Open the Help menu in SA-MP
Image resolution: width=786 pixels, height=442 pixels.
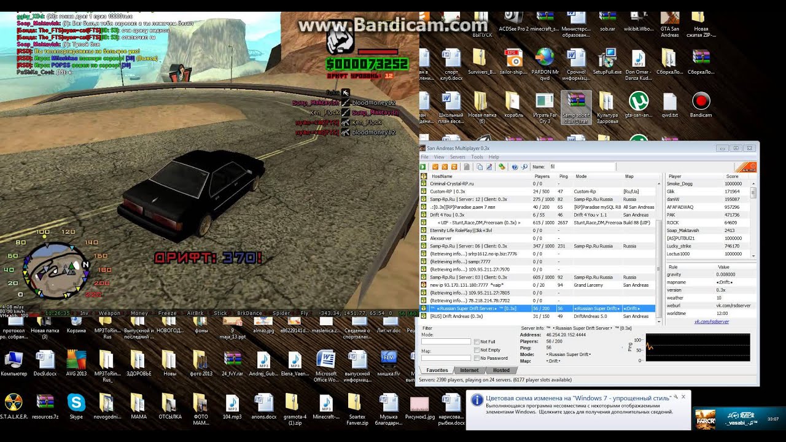[x=494, y=157]
